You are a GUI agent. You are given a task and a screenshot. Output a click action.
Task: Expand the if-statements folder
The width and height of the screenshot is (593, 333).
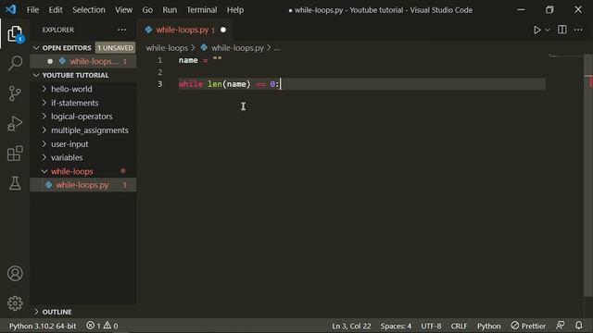point(82,103)
